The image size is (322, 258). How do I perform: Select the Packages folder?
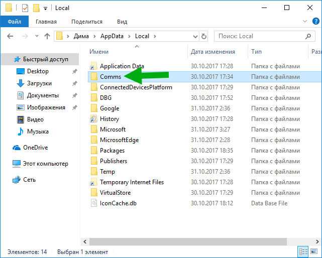tap(112, 151)
